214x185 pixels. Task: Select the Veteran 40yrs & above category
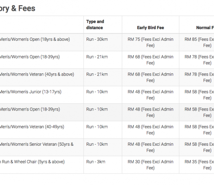pyautogui.click(x=37, y=74)
